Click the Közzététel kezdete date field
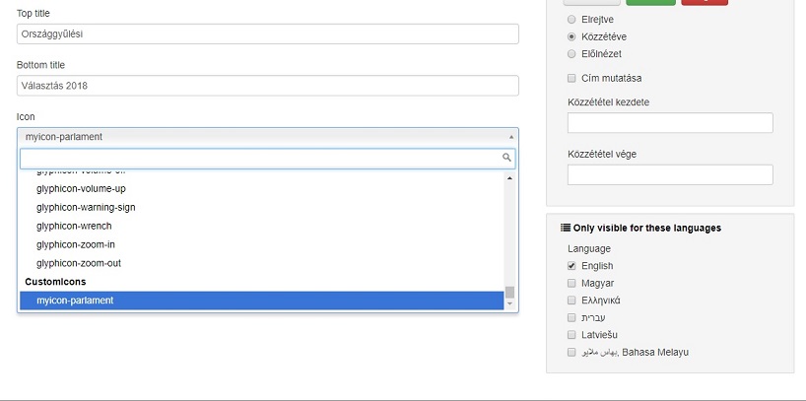 (670, 123)
